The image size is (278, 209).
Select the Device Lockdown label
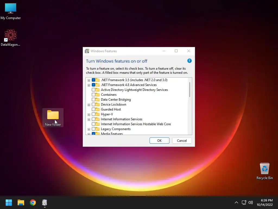point(113,104)
